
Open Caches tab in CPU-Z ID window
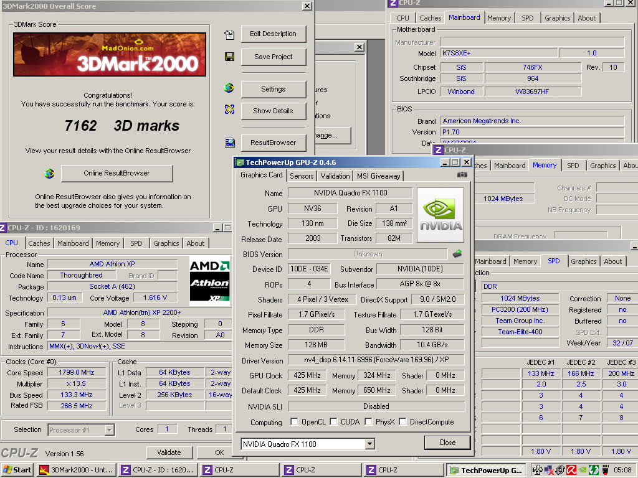(39, 243)
